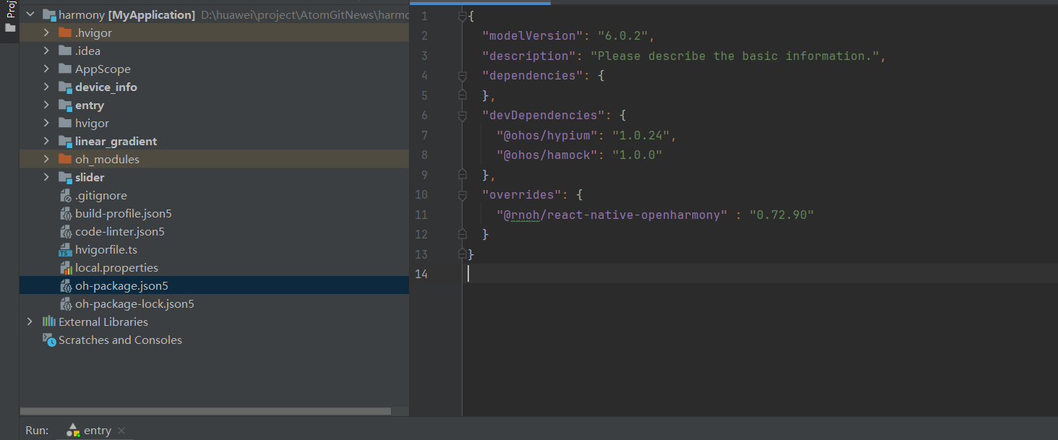This screenshot has width=1058, height=440.
Task: Select oh-package-lock.json5 file
Action: [134, 303]
